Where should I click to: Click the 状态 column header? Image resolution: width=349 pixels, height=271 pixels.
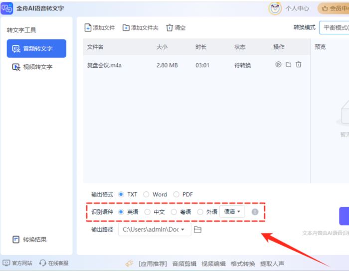tap(240, 47)
